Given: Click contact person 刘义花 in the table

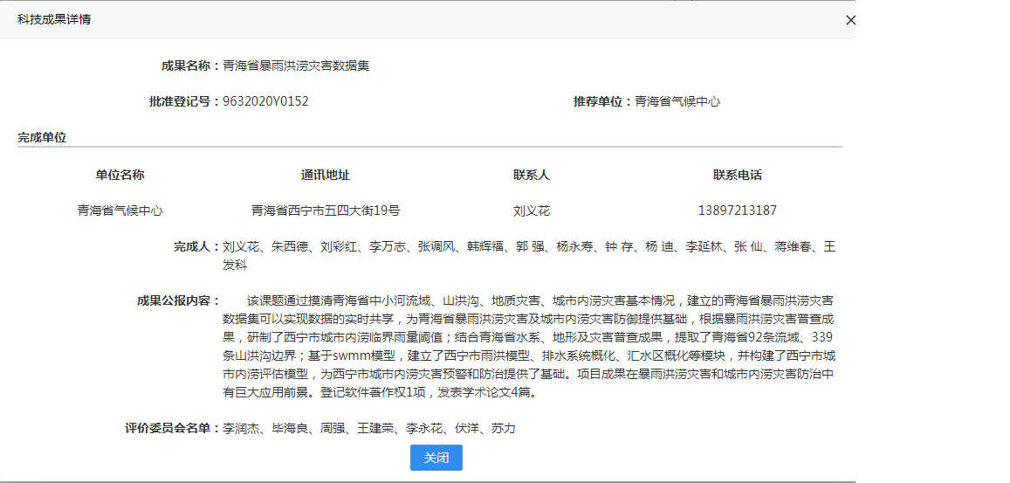Looking at the screenshot, I should click(531, 210).
